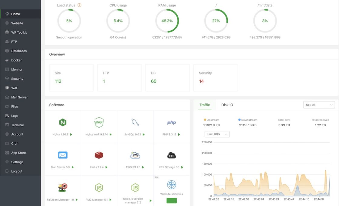
Task: Open the Net: All dropdown
Action: [x=319, y=105]
